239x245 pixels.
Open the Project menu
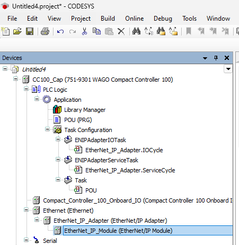tap(81, 19)
